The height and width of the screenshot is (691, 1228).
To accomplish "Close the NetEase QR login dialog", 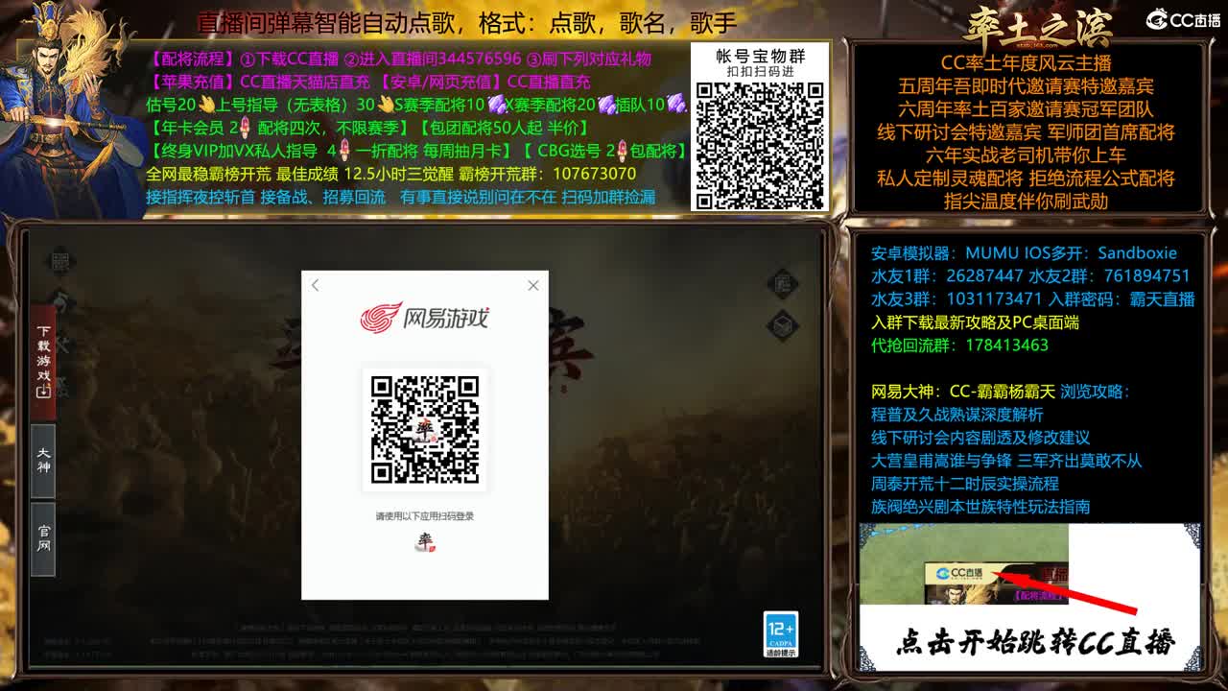I will pyautogui.click(x=533, y=285).
